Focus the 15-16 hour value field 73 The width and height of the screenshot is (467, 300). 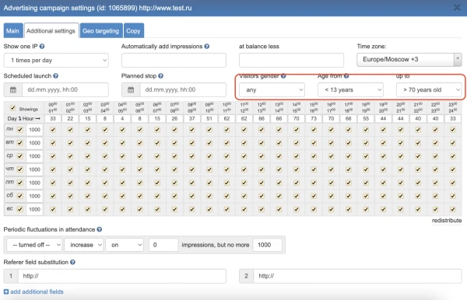click(x=314, y=119)
